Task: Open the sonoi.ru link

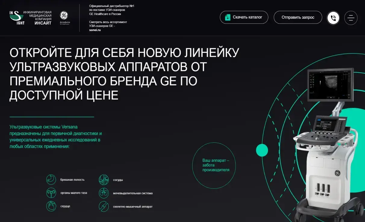Action: tap(95, 30)
